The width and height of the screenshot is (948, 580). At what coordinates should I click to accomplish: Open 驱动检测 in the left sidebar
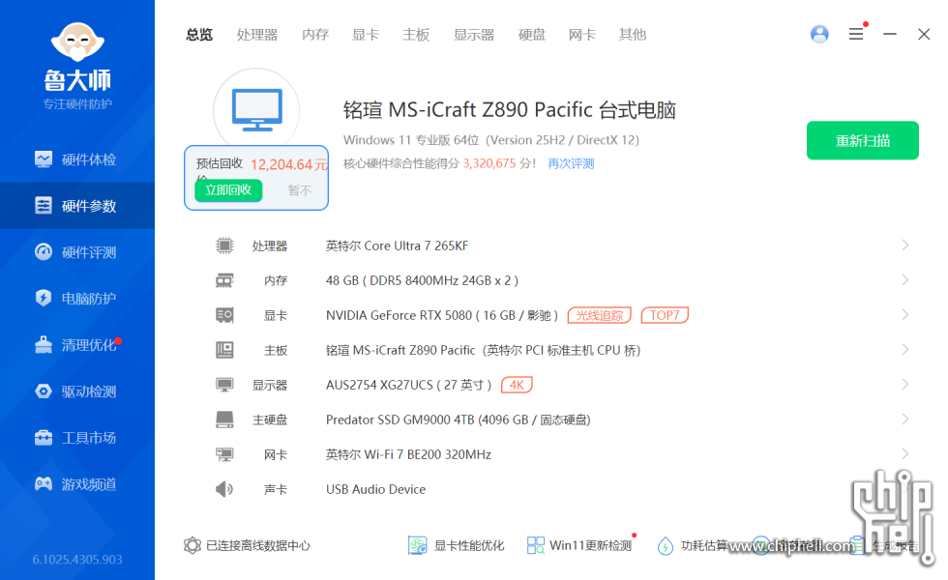click(77, 391)
